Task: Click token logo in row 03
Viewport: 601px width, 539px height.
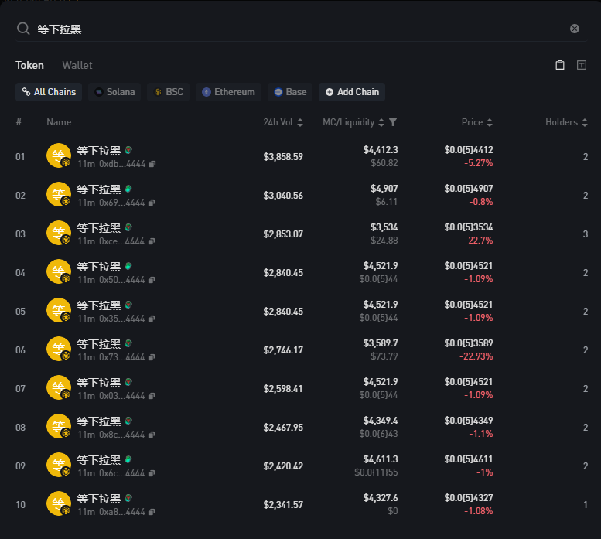Action: point(59,233)
